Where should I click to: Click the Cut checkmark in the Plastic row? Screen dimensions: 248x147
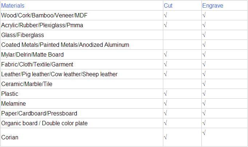tap(166, 94)
